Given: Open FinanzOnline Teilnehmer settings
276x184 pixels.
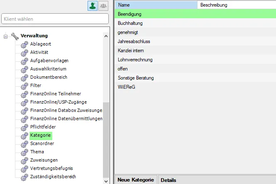Looking at the screenshot, I should (56, 94).
